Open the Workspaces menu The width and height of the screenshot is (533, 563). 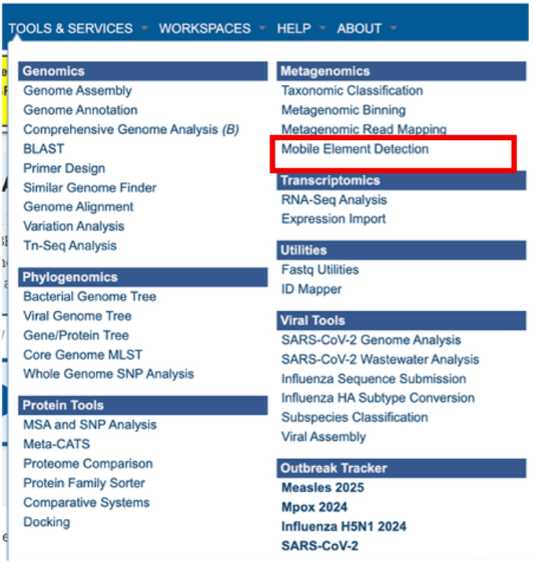pyautogui.click(x=204, y=28)
